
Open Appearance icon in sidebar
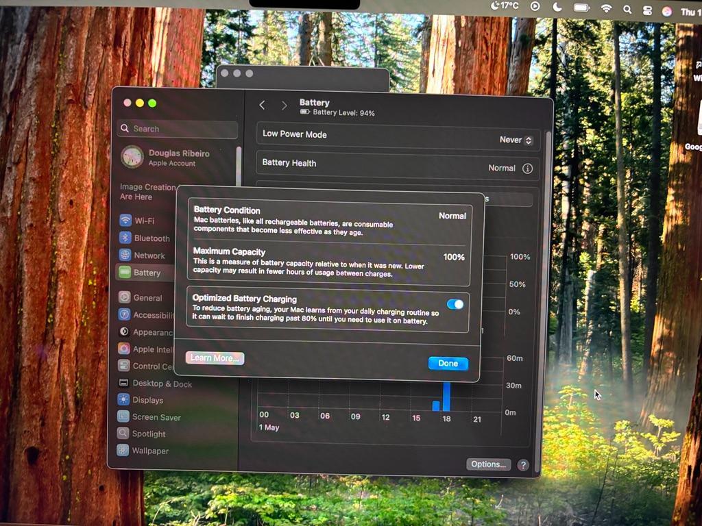124,331
